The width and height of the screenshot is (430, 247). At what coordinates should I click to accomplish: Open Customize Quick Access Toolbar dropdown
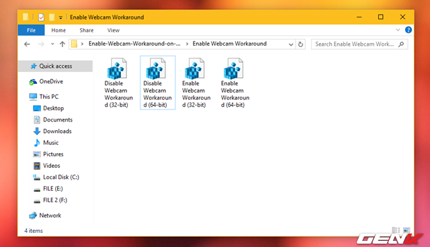[60, 17]
